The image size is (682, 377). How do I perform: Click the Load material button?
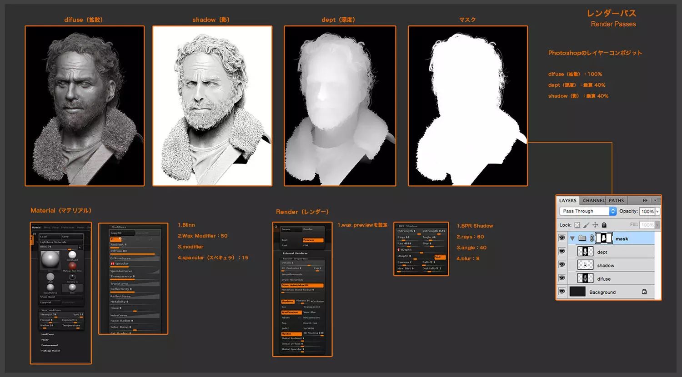(x=50, y=237)
